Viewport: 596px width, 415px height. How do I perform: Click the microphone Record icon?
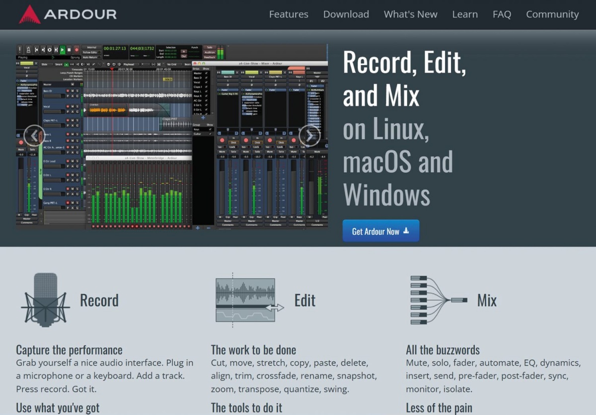tap(46, 300)
